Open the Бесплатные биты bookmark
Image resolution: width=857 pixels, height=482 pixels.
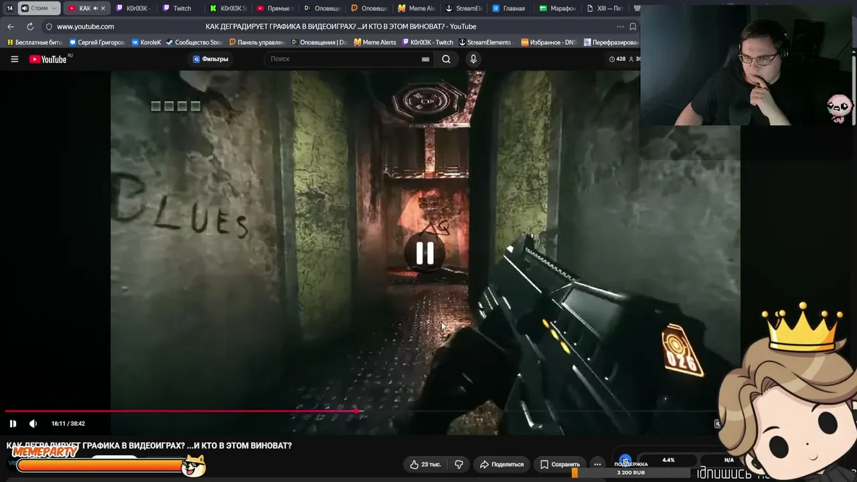[x=35, y=42]
